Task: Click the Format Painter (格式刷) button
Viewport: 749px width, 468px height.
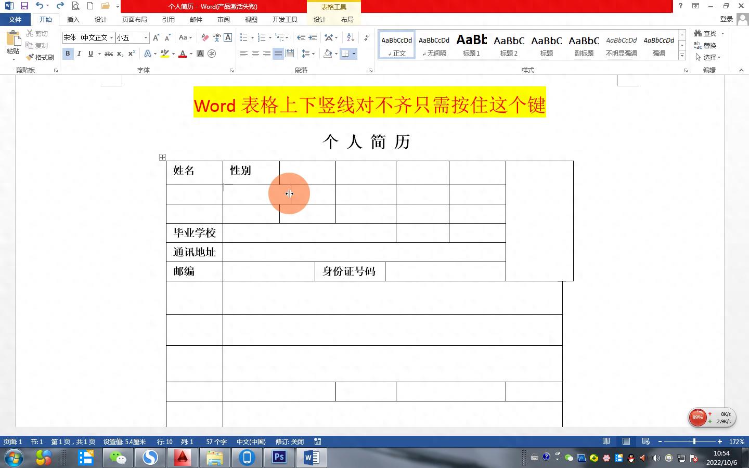Action: pos(41,57)
